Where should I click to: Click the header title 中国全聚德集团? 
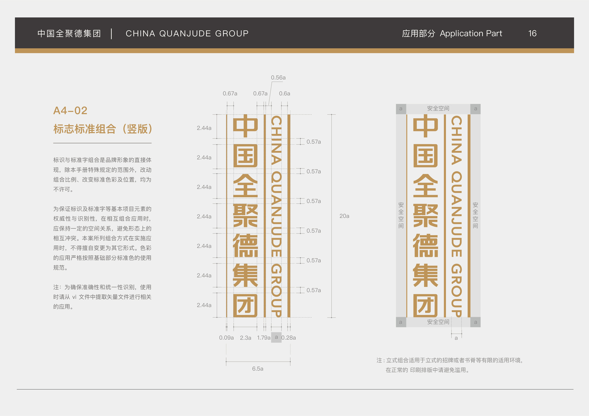[69, 34]
